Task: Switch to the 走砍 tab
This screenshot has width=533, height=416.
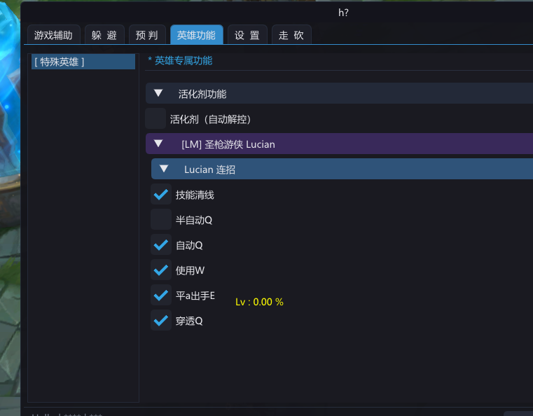Action: (x=291, y=35)
